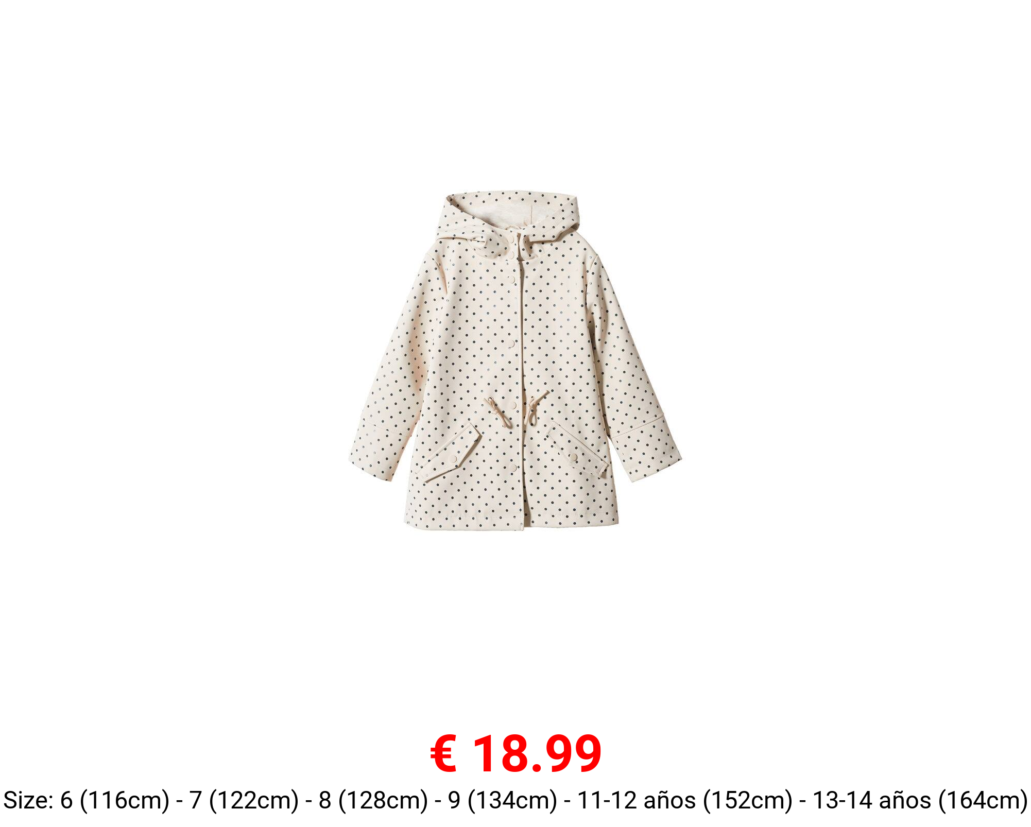The height and width of the screenshot is (827, 1031).
Task: Click the euro symbol in the price
Action: click(x=444, y=754)
